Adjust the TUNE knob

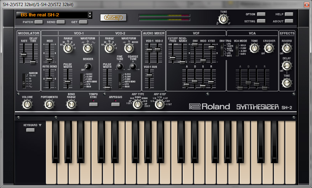223,19
